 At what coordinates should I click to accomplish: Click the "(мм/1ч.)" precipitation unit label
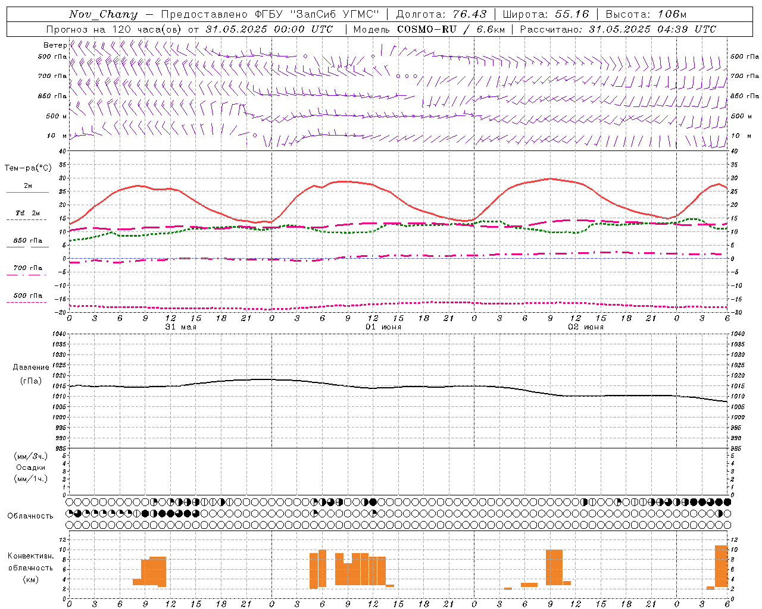(31, 479)
